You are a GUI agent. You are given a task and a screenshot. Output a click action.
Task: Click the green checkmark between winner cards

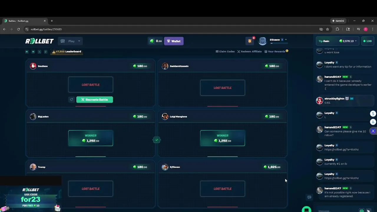coord(157,140)
